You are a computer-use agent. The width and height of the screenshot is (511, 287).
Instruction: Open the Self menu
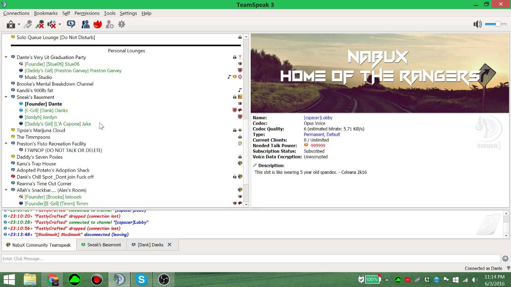click(x=66, y=13)
